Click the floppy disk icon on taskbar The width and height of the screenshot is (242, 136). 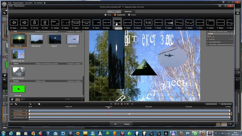173,133
